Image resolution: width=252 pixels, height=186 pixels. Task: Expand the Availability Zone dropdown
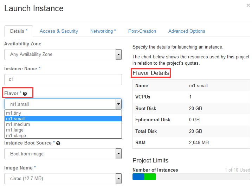point(118,54)
